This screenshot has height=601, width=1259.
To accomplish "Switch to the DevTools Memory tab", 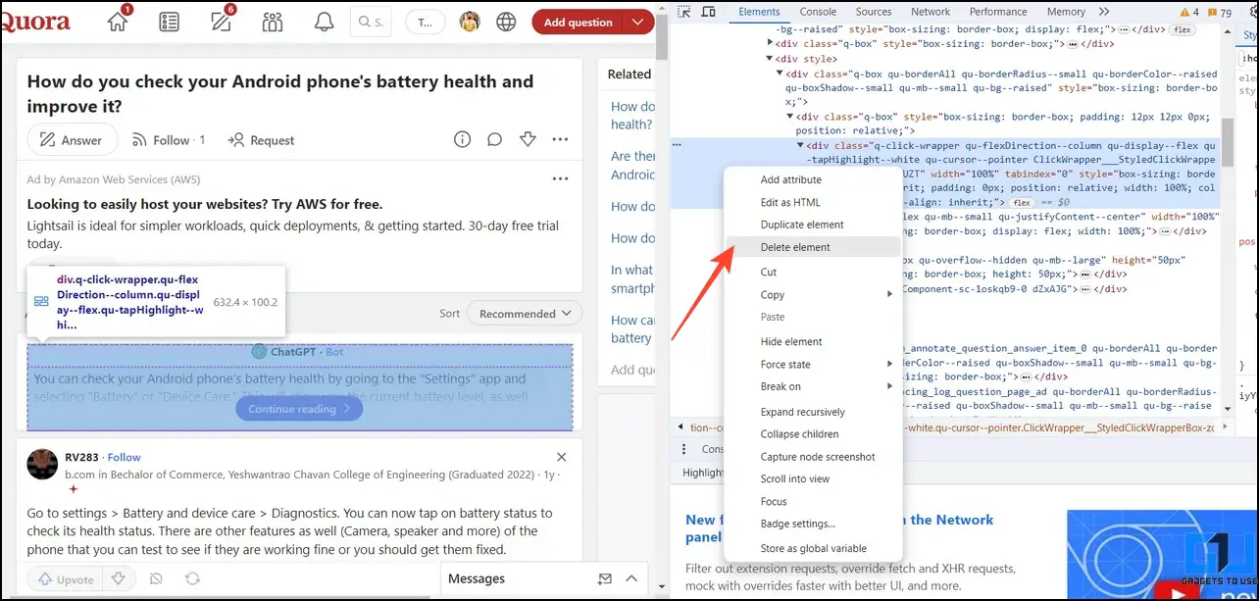I will [1066, 12].
